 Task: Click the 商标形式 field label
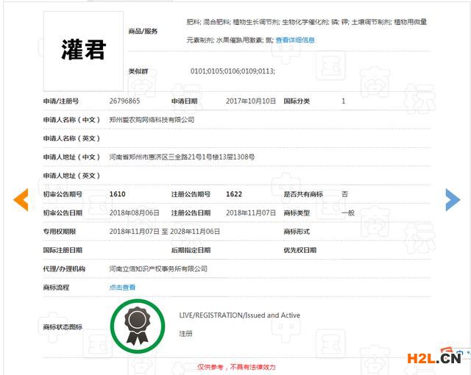[x=297, y=232]
